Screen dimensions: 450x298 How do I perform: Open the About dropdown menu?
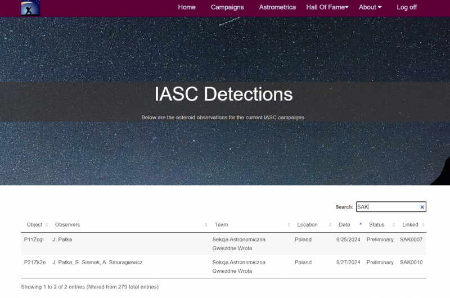coord(370,7)
